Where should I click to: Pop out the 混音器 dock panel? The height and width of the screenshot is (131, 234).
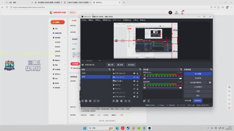pyautogui.click(x=181, y=69)
